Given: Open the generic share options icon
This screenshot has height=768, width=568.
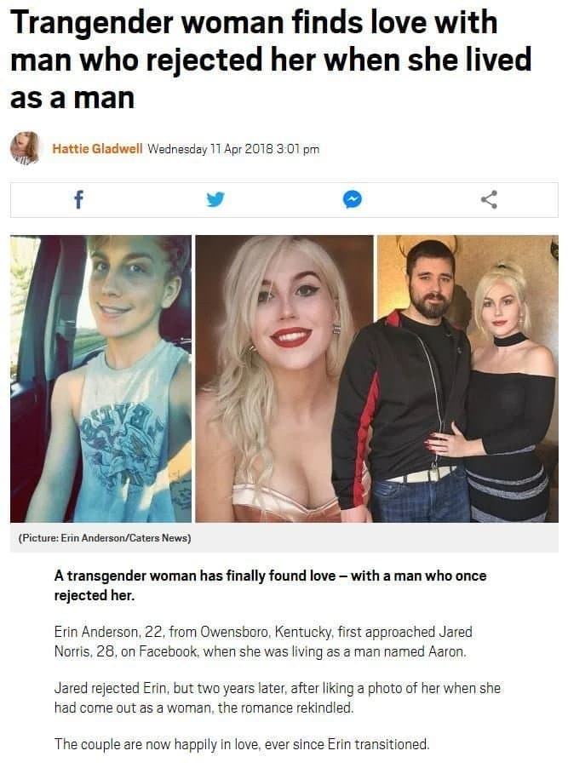Looking at the screenshot, I should point(489,199).
